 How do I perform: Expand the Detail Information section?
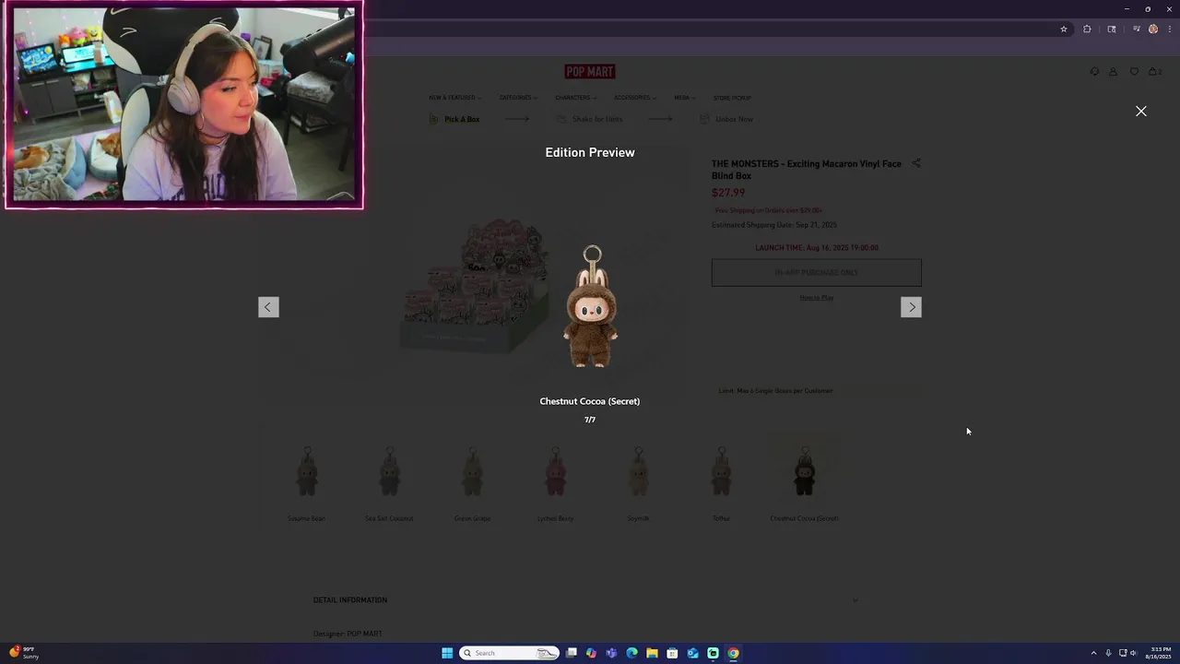coord(585,600)
